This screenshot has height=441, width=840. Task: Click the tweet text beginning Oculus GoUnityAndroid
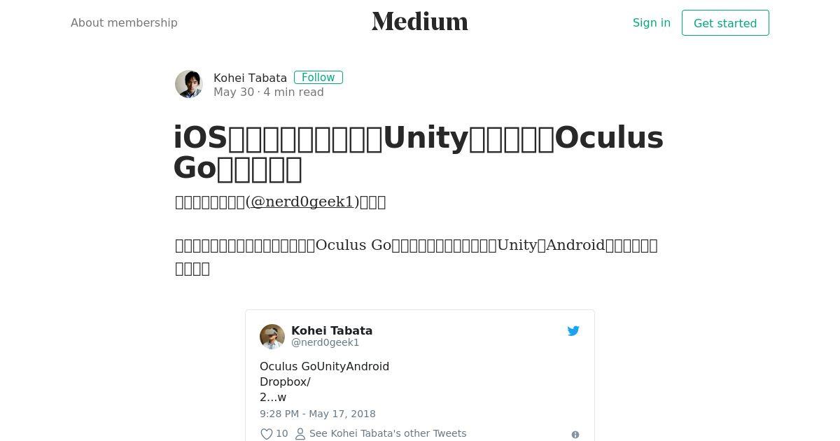click(324, 381)
